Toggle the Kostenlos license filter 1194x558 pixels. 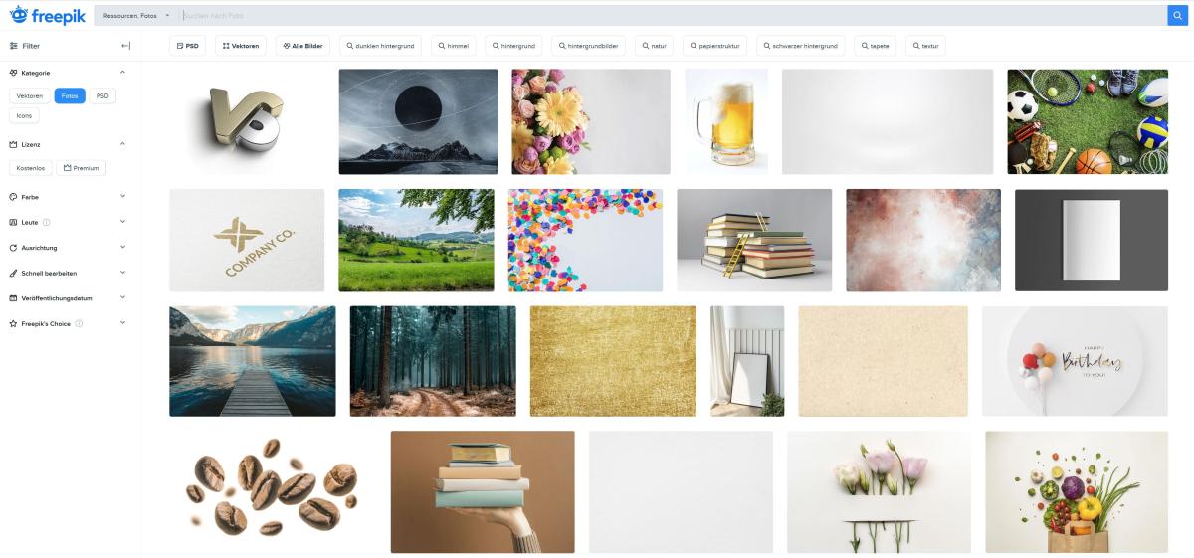(x=31, y=168)
